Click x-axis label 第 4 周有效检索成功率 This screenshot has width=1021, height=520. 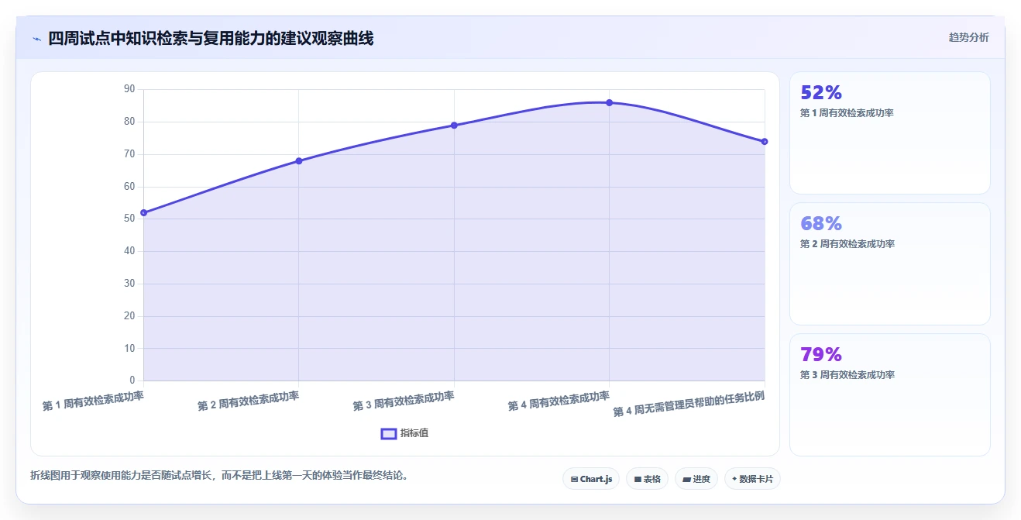coord(559,401)
